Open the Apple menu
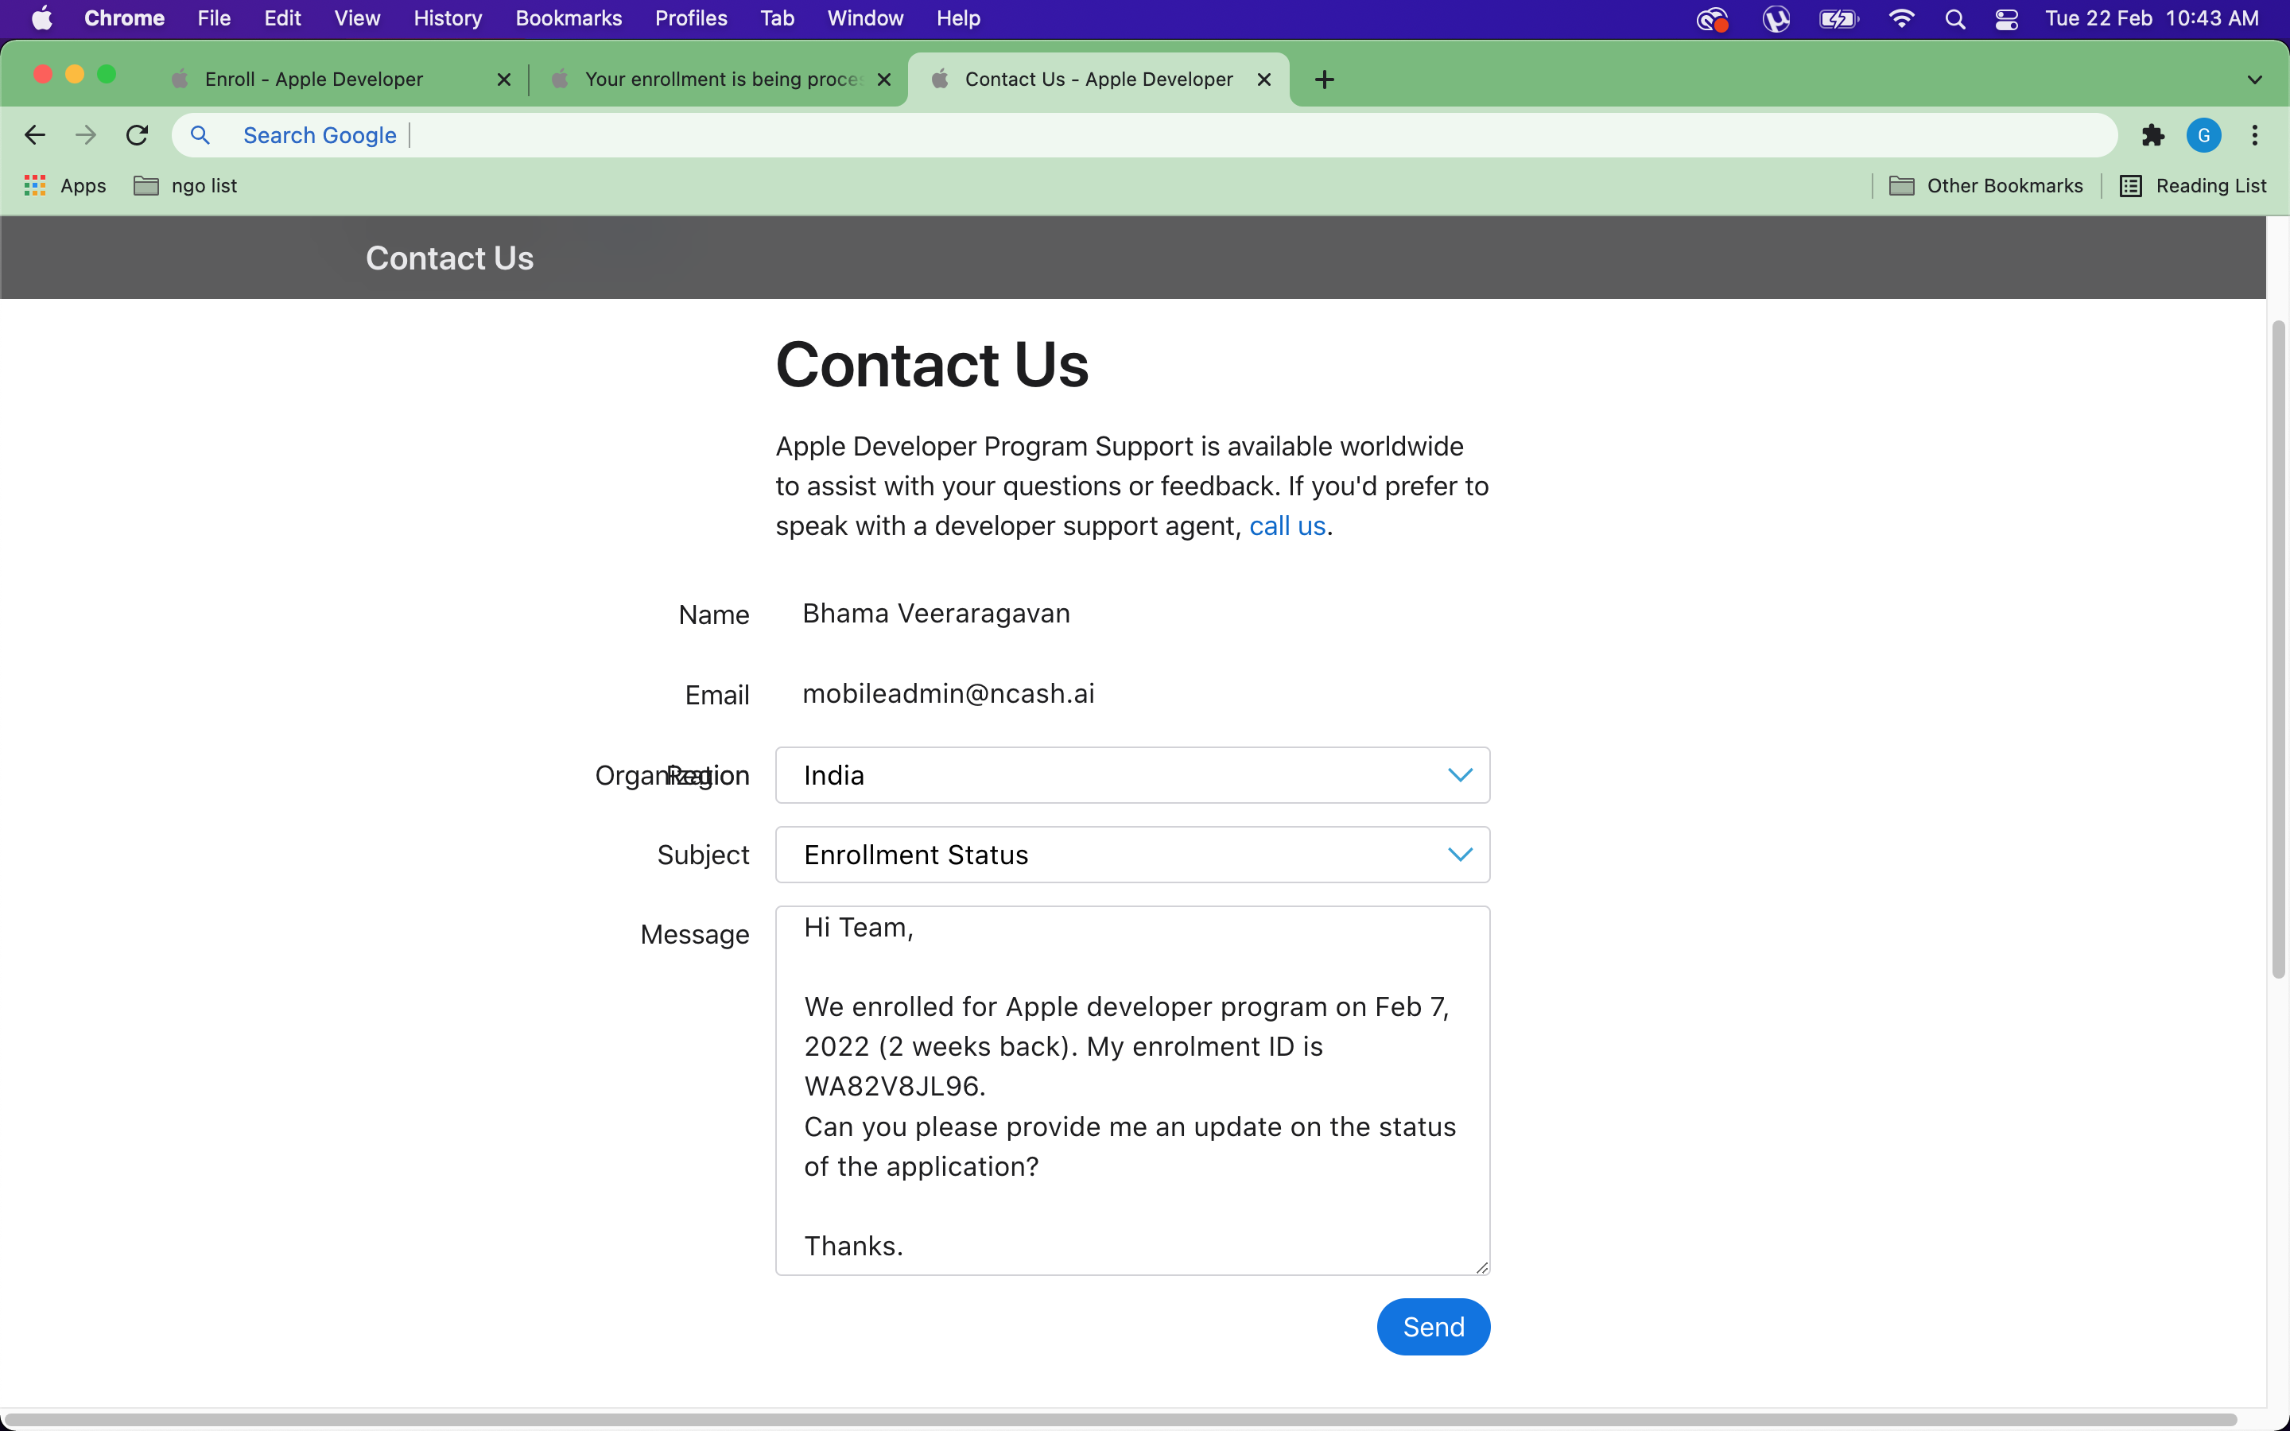 (41, 18)
